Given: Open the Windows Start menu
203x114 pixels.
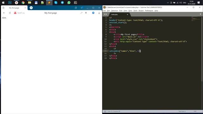Looking at the screenshot, I should [x=3, y=3].
